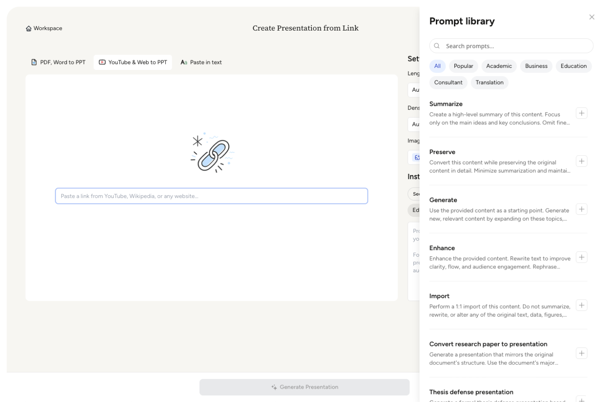Show Consultant prompts
This screenshot has height=402, width=603.
pyautogui.click(x=448, y=82)
